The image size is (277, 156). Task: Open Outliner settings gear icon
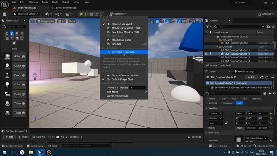tap(273, 26)
